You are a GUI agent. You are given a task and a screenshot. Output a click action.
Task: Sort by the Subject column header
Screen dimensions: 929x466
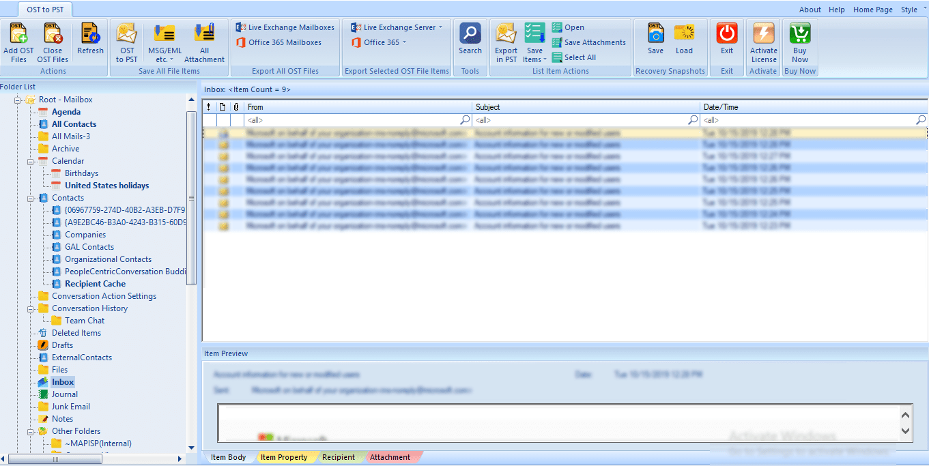(586, 107)
